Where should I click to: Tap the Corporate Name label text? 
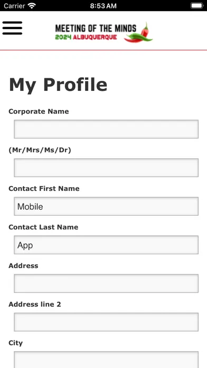point(39,111)
